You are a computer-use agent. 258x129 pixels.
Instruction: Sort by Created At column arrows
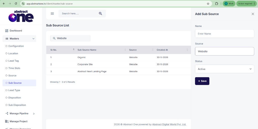pyautogui.click(x=187, y=50)
